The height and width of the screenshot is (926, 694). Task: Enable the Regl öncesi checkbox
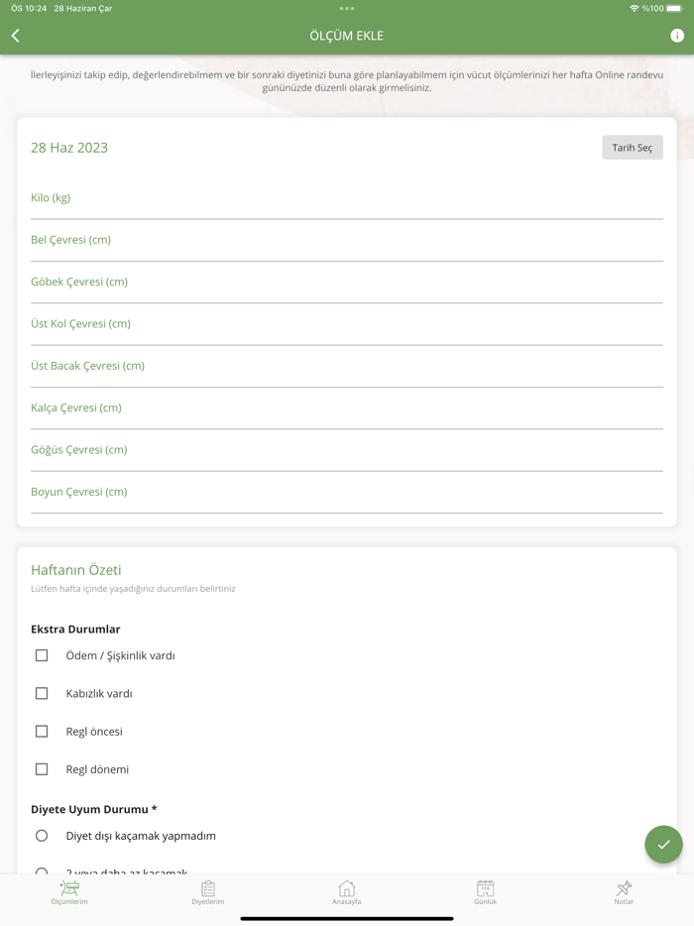coord(42,731)
